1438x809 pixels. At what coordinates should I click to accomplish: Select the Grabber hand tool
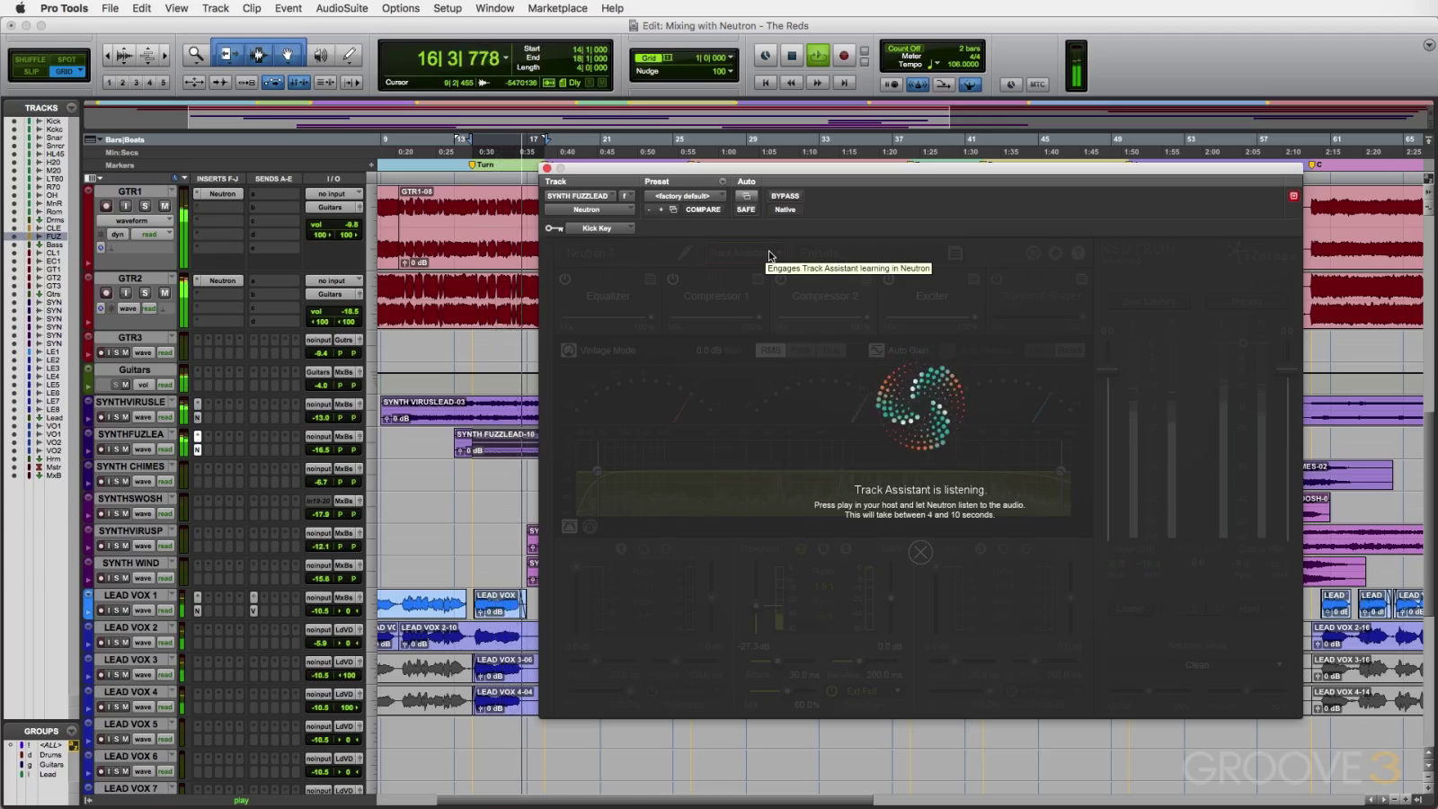(x=288, y=55)
